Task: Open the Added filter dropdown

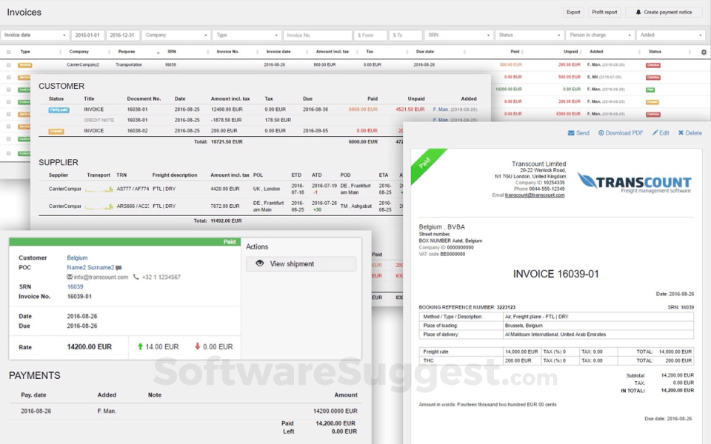Action: (670, 36)
